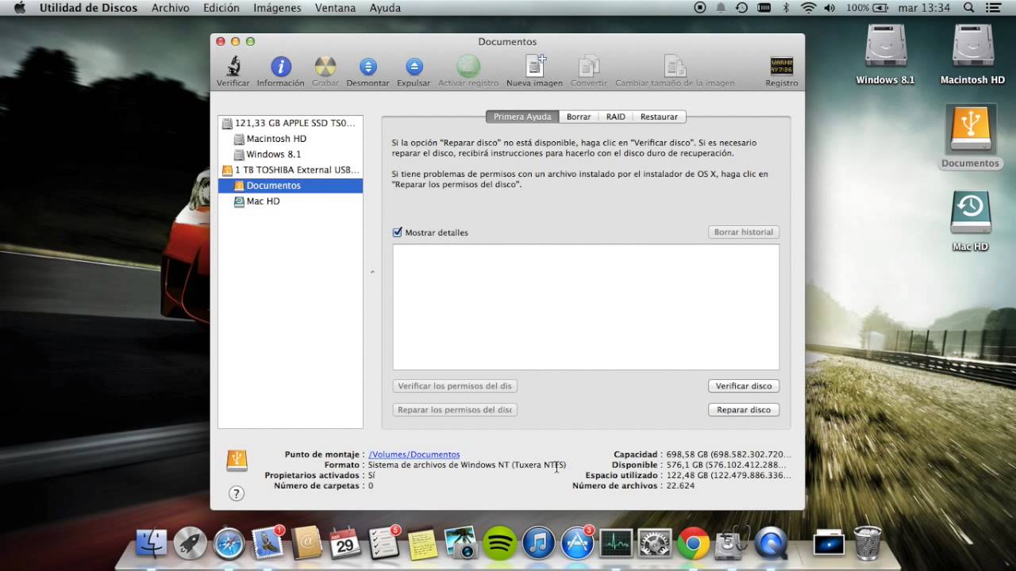
Task: Open the Archivo menu
Action: click(170, 8)
